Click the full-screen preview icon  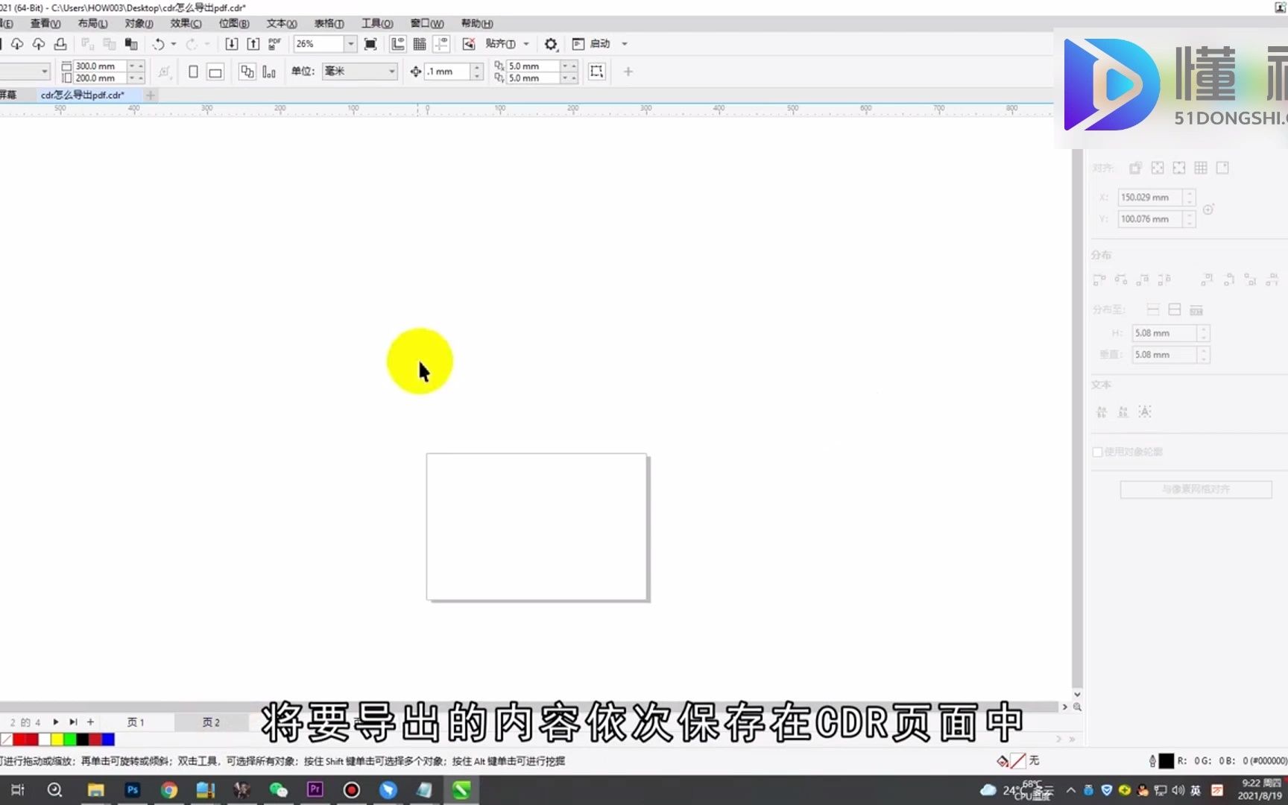[x=370, y=44]
